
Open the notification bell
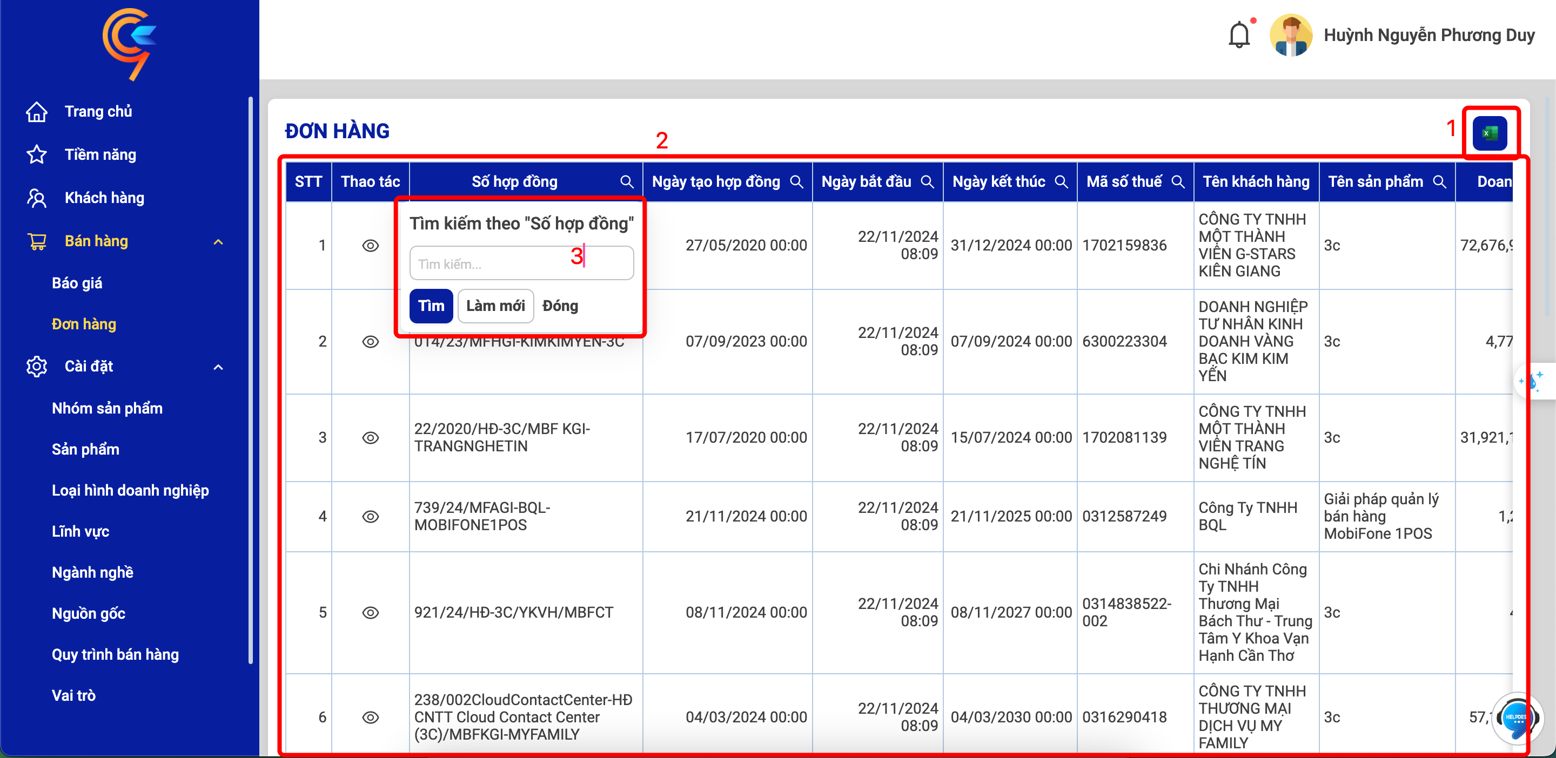click(1239, 35)
